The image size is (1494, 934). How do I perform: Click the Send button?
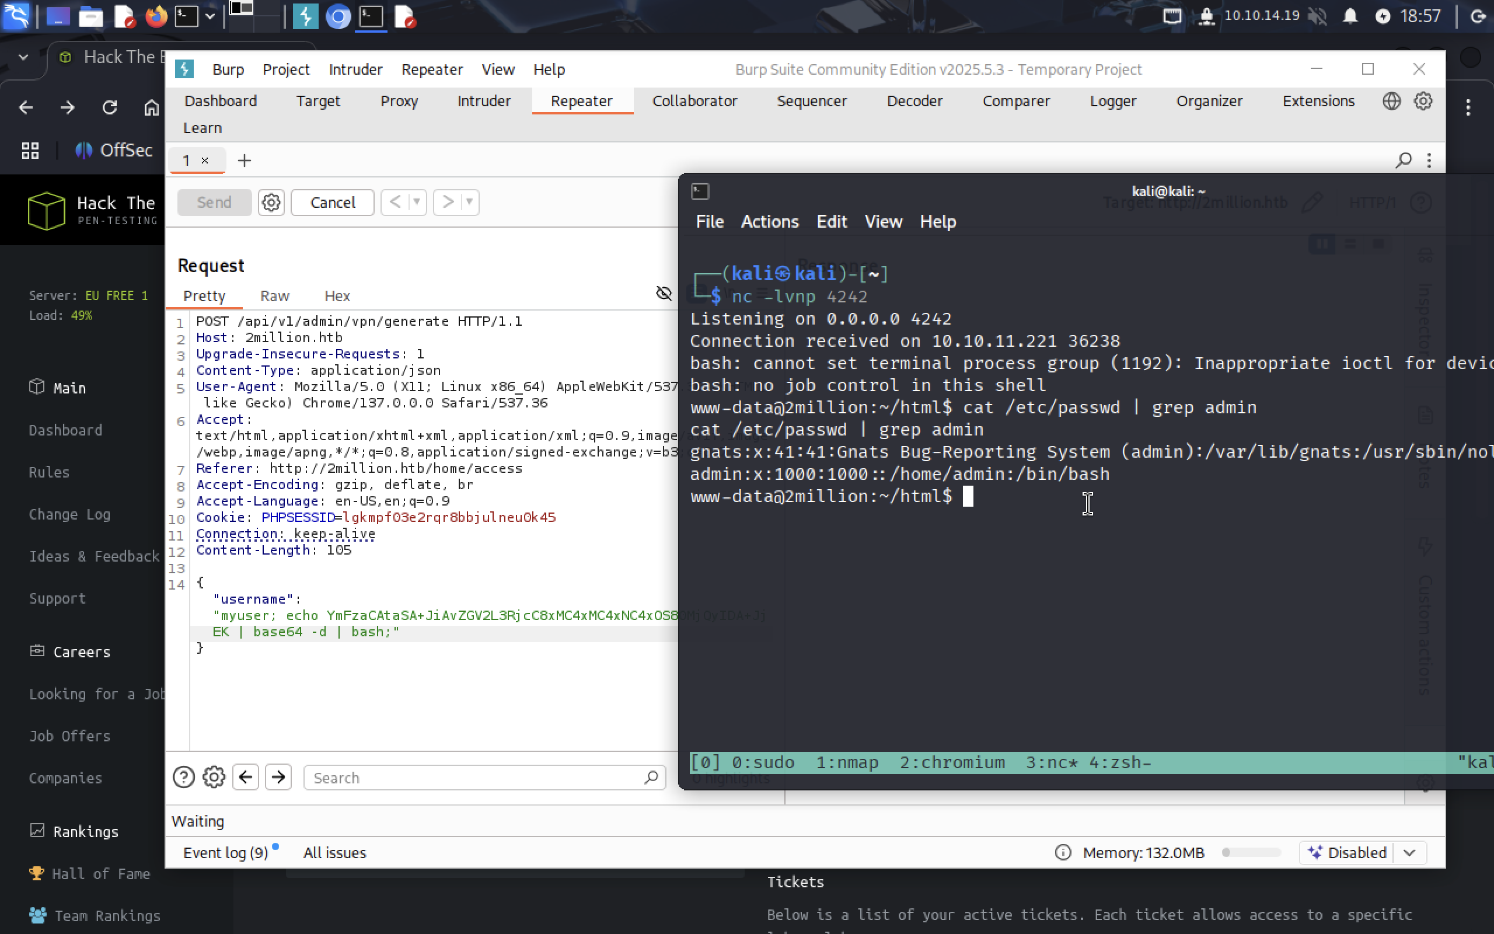tap(214, 202)
